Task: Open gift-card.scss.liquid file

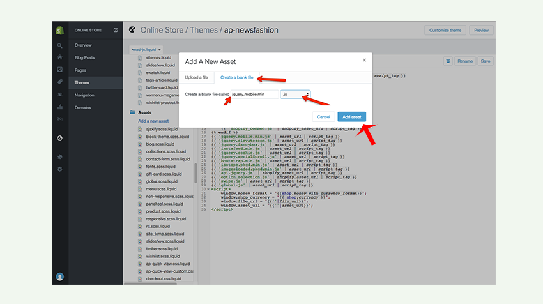Action: click(164, 174)
